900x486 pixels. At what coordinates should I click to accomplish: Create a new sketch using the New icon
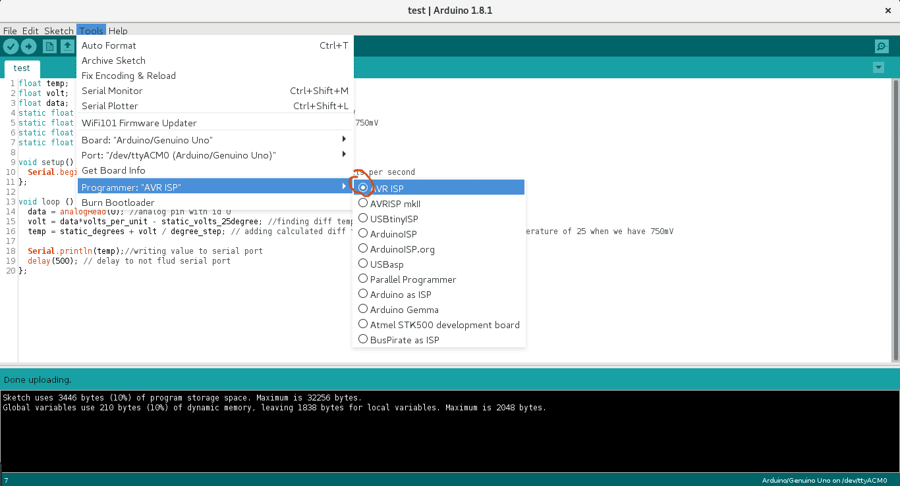49,46
